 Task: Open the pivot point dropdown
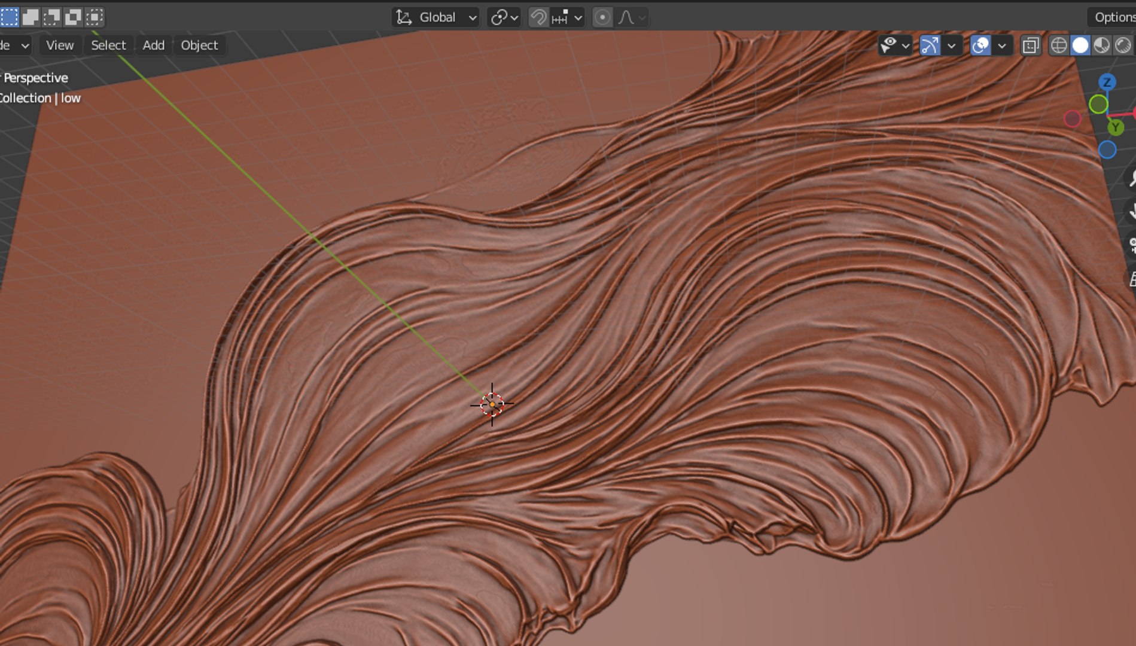(x=504, y=17)
